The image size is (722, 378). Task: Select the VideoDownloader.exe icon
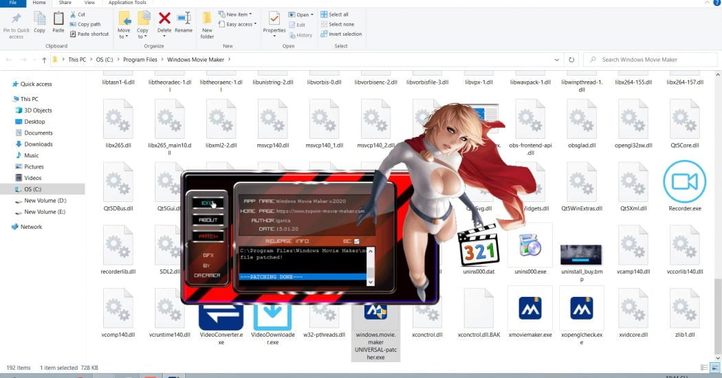[272, 318]
